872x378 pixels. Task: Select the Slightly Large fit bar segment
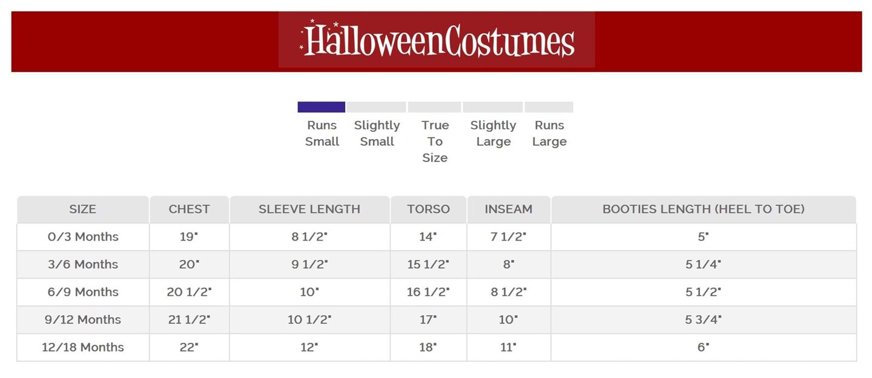point(493,107)
